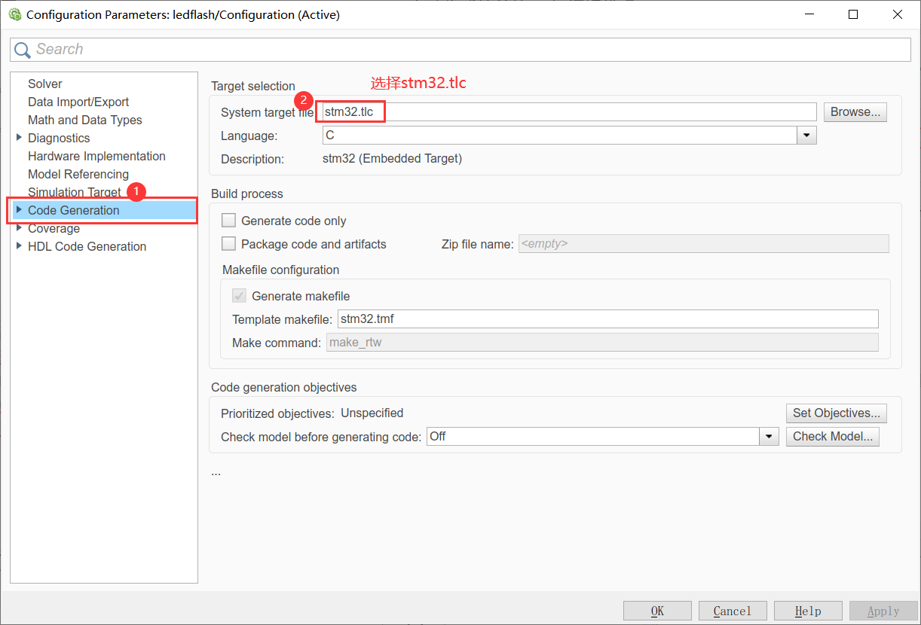This screenshot has height=625, width=921.
Task: Minimize the Configuration Parameters window
Action: pyautogui.click(x=809, y=14)
